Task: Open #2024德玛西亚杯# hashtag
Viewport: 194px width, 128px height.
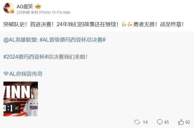Action: (x=26, y=57)
